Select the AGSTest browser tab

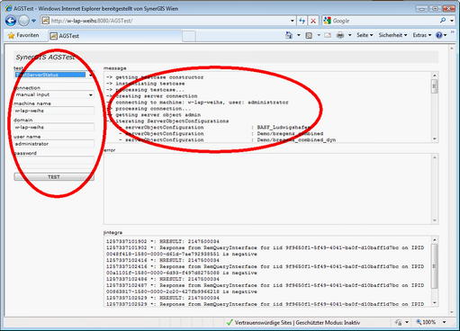(x=115, y=36)
